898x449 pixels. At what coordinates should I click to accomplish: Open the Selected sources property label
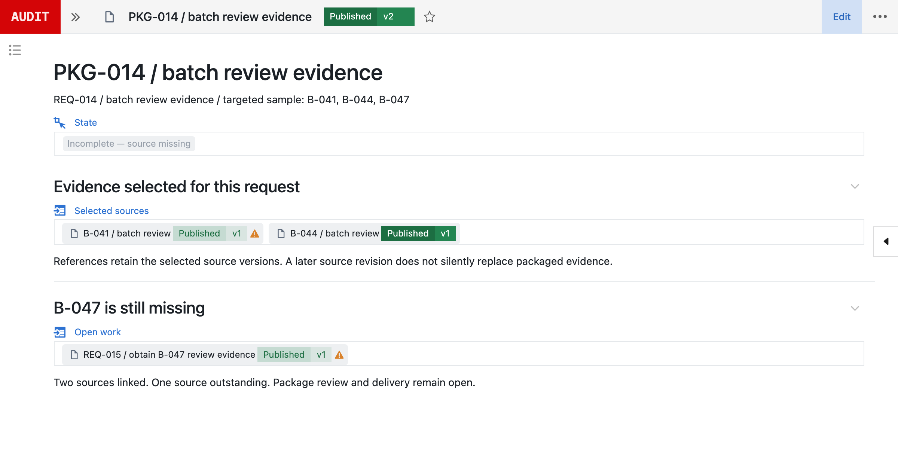(x=112, y=211)
